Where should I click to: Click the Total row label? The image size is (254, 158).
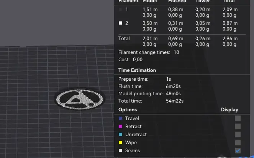[124, 39]
